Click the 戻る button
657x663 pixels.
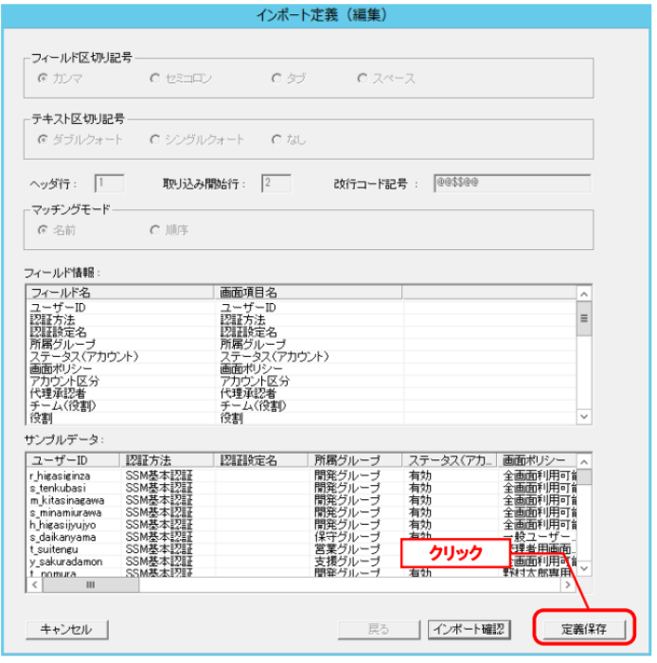(379, 630)
